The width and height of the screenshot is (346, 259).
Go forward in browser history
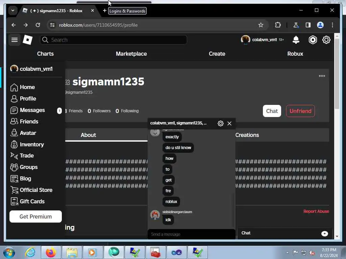click(26, 25)
